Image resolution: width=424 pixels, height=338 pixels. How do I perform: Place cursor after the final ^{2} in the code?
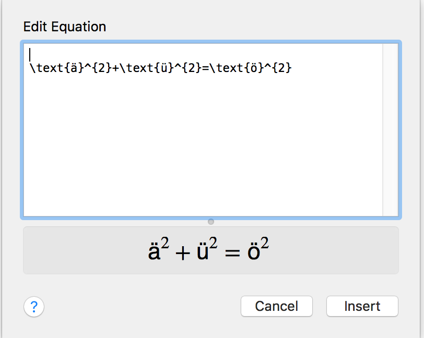[292, 67]
